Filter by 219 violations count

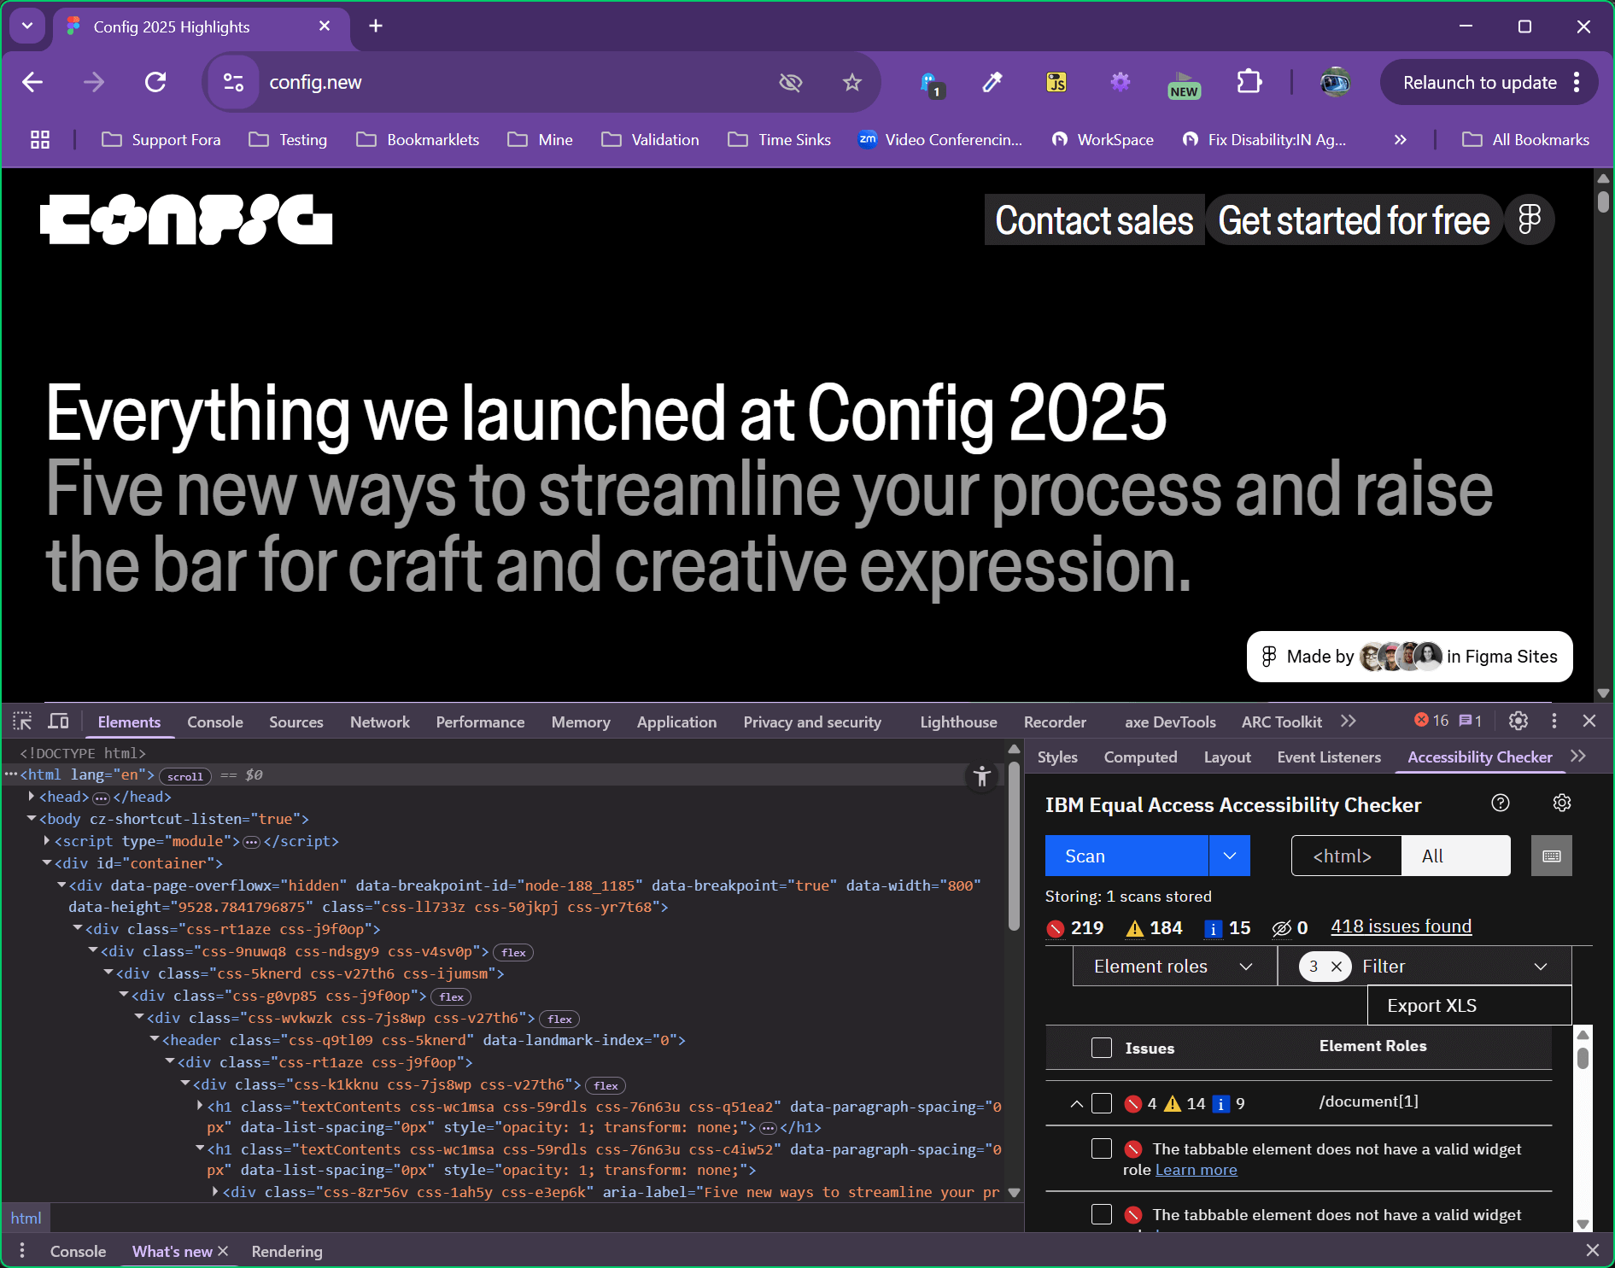1075,928
